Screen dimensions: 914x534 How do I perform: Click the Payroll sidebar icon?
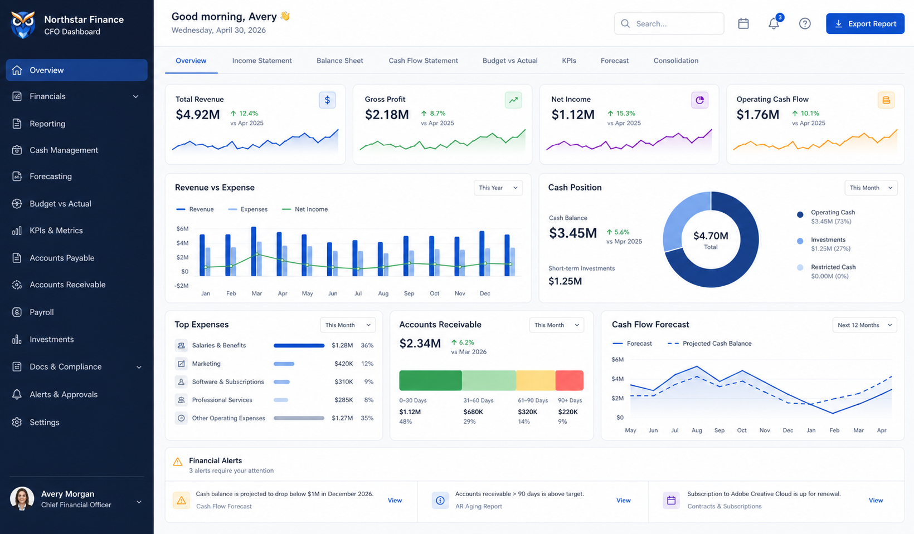pos(17,312)
